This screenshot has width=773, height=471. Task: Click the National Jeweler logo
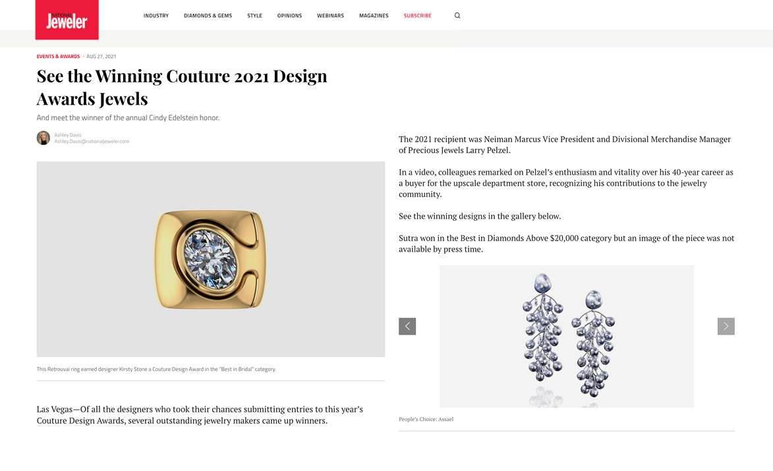pos(67,20)
